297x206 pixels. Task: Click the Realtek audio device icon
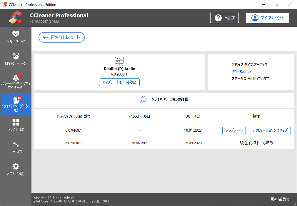pyautogui.click(x=119, y=61)
